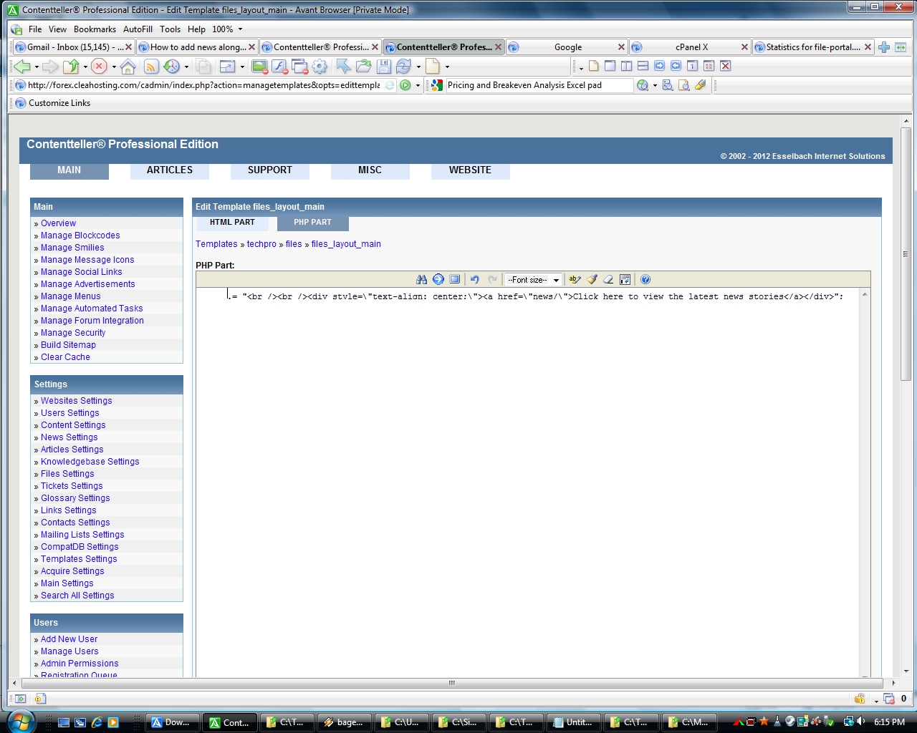This screenshot has height=733, width=917.
Task: Click the taskbar clock showing 6:15 PM
Action: [x=889, y=722]
